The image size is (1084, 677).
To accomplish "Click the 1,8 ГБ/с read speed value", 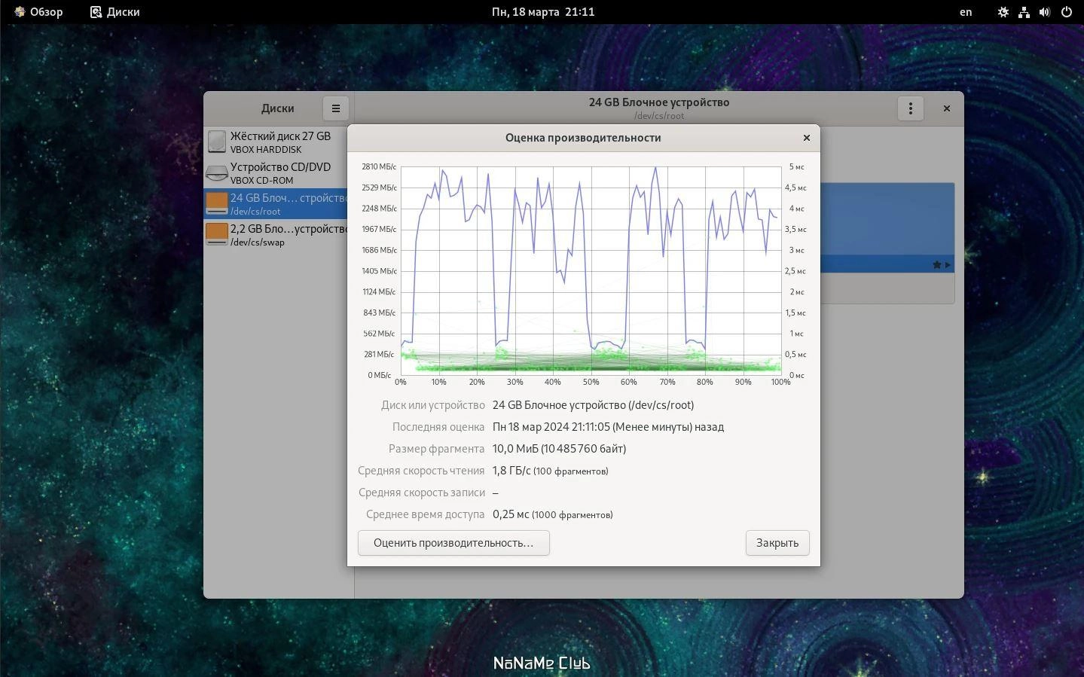I will pyautogui.click(x=511, y=471).
